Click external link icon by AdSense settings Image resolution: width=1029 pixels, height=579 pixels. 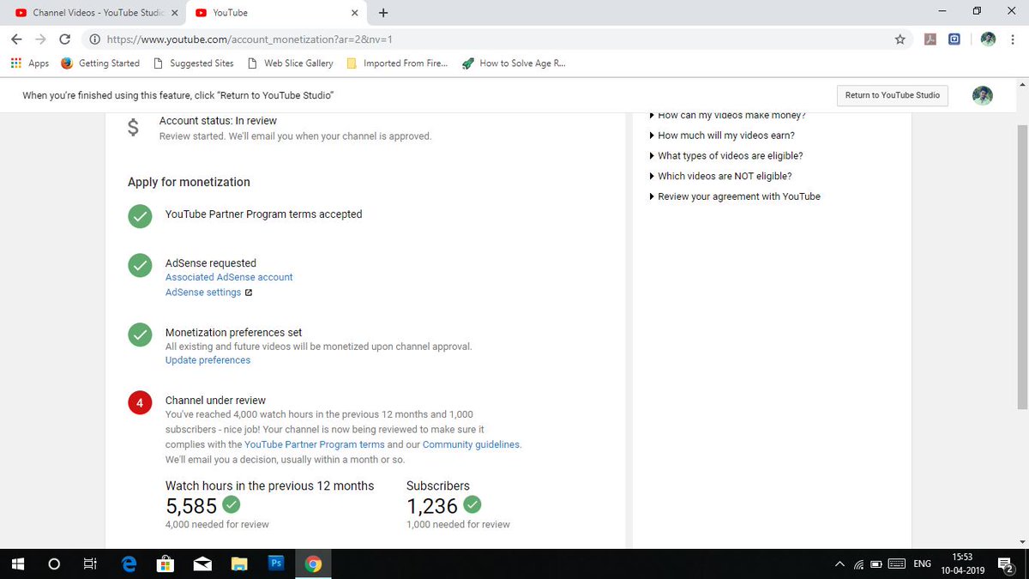coord(249,293)
